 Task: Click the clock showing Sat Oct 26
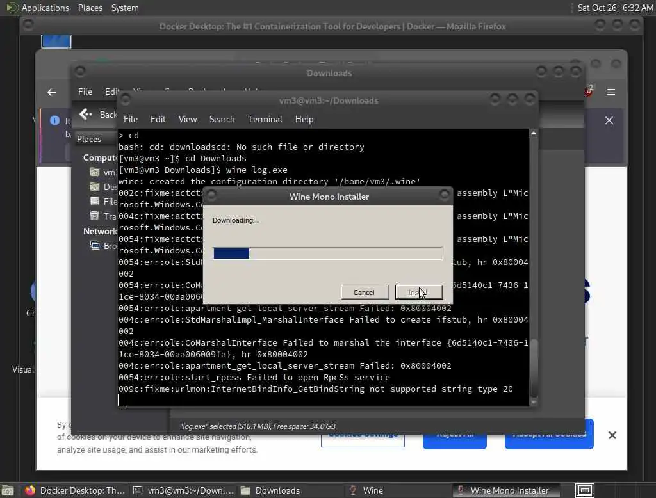(x=615, y=8)
